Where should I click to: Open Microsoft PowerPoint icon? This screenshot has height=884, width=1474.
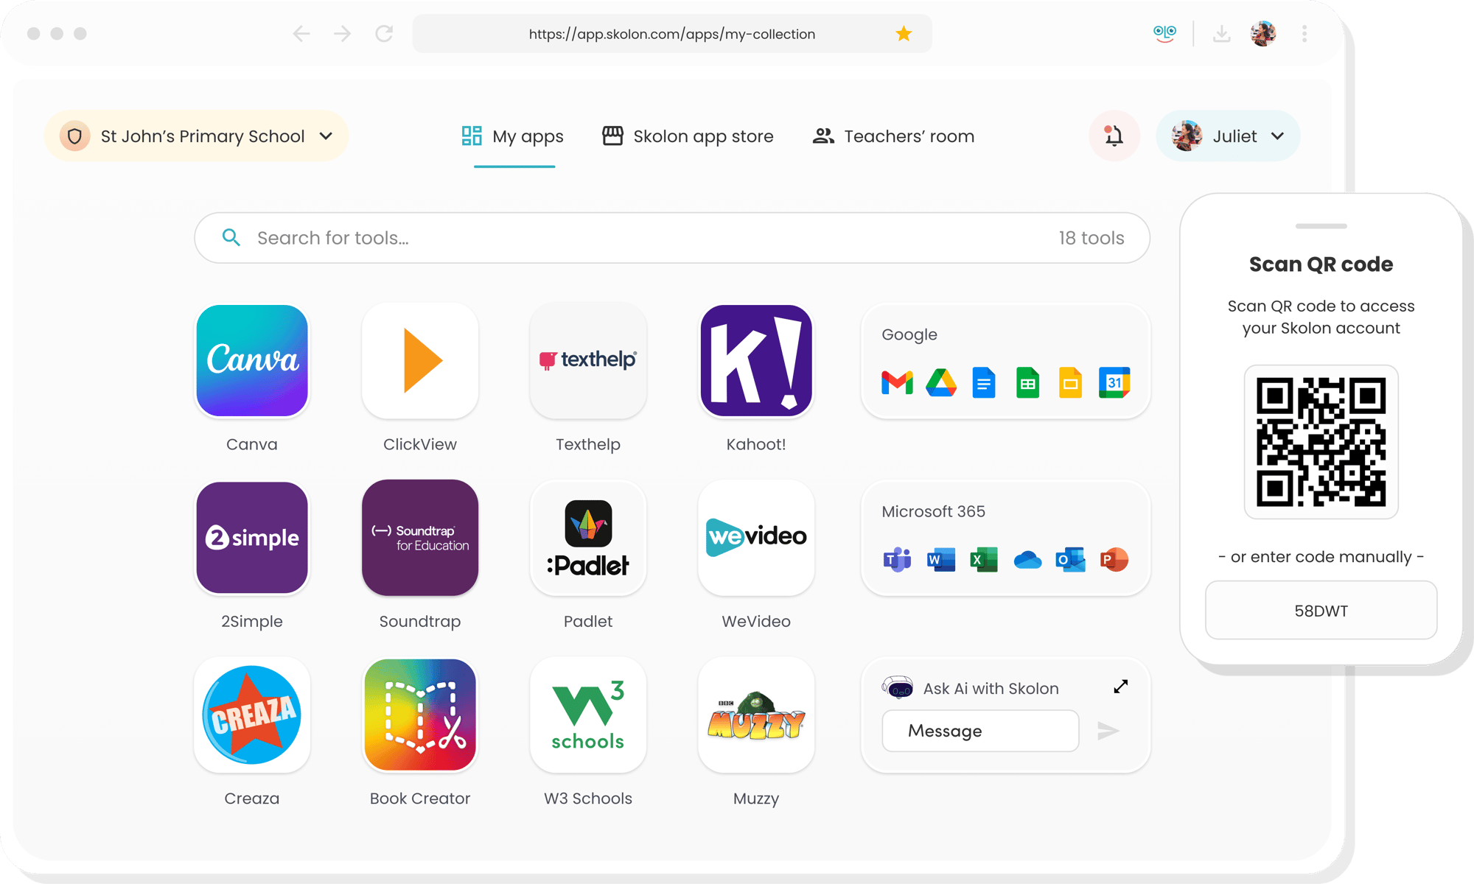(1114, 560)
